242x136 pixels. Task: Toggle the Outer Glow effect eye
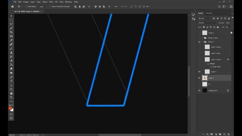pos(211,67)
